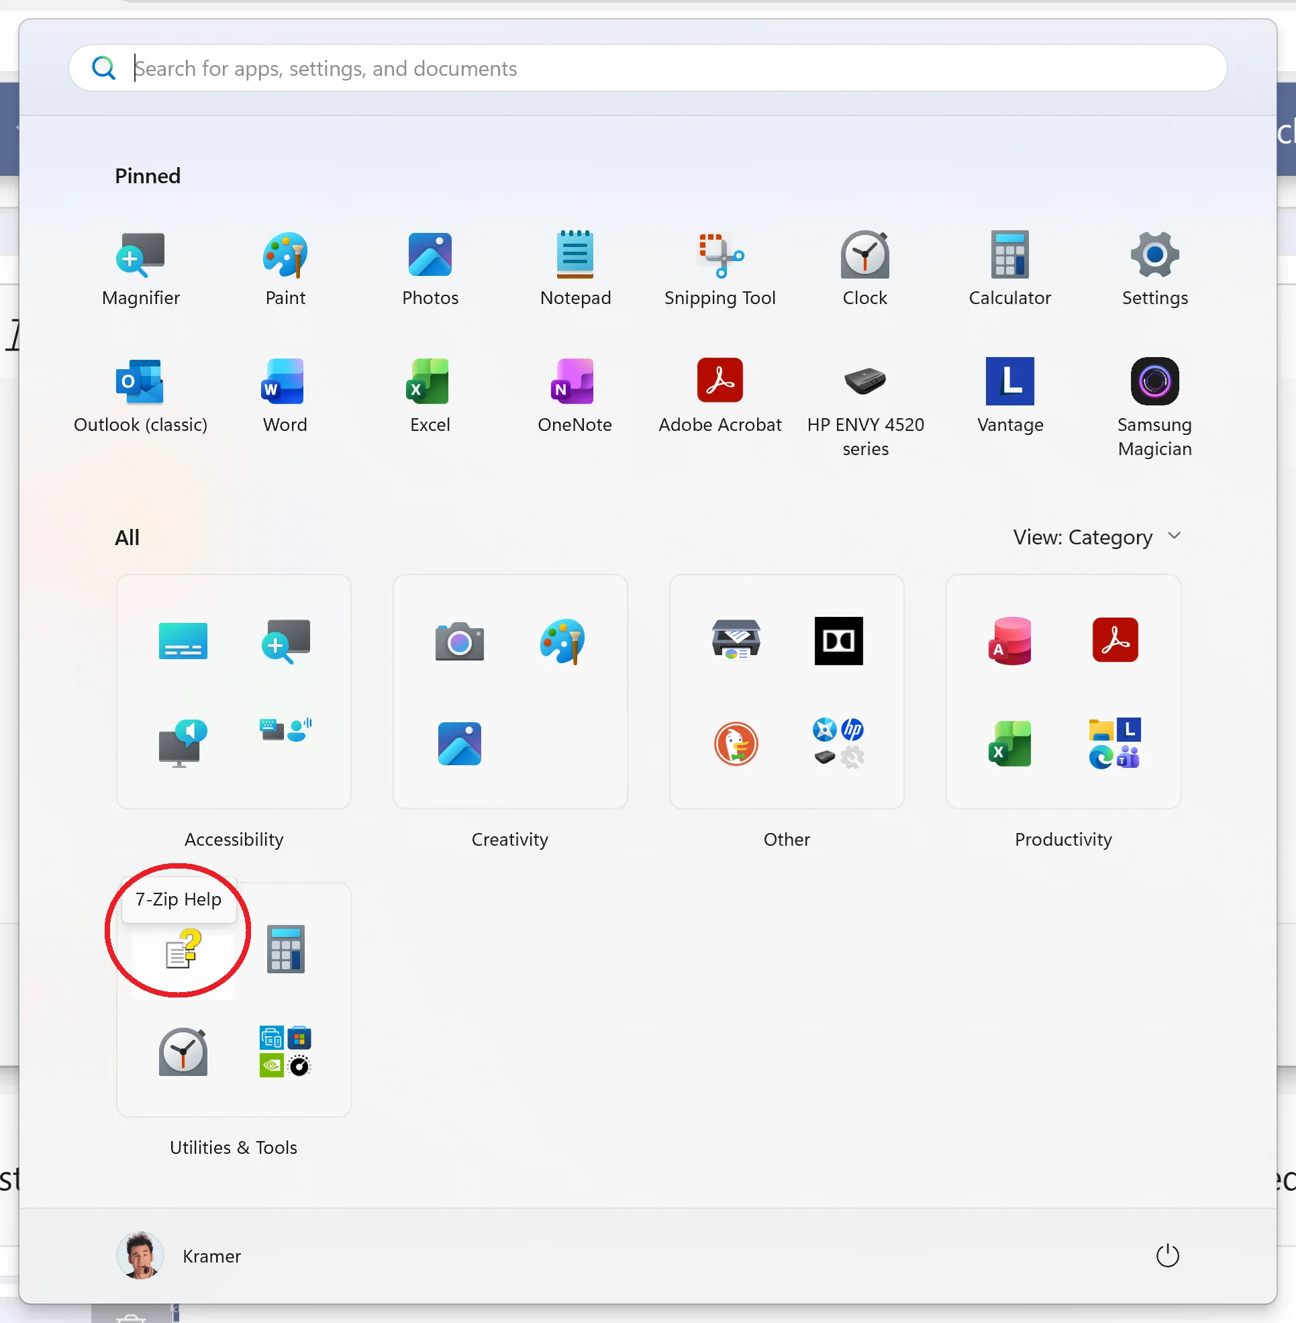Screen dimensions: 1296x1323
Task: Open Photos icon in Creativity group
Action: (x=460, y=744)
